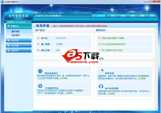Click the QQ统计系统V6.0 title bar icon
The width and height of the screenshot is (161, 113).
click(2, 2)
